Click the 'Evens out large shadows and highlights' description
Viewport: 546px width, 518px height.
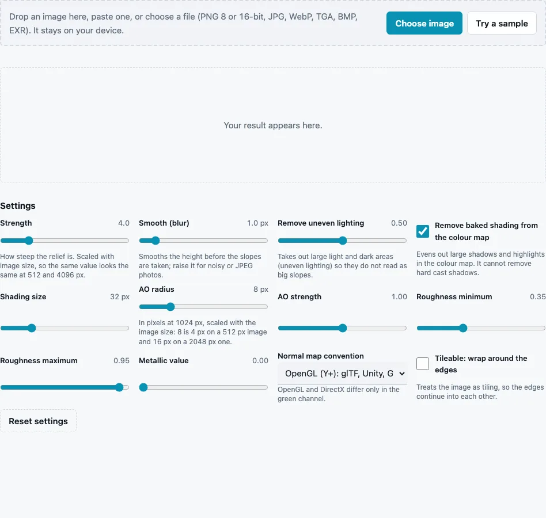(x=480, y=264)
